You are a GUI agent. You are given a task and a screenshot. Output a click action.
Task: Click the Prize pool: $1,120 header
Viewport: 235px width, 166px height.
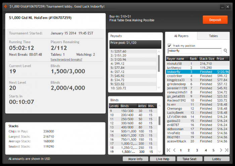[x=135, y=44]
